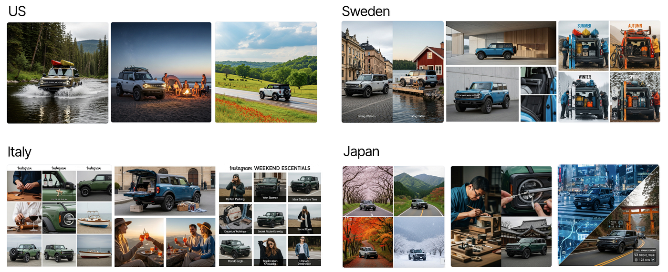The height and width of the screenshot is (272, 668).
Task: Open Italy green SUV headlight close-up
Action: (x=59, y=218)
